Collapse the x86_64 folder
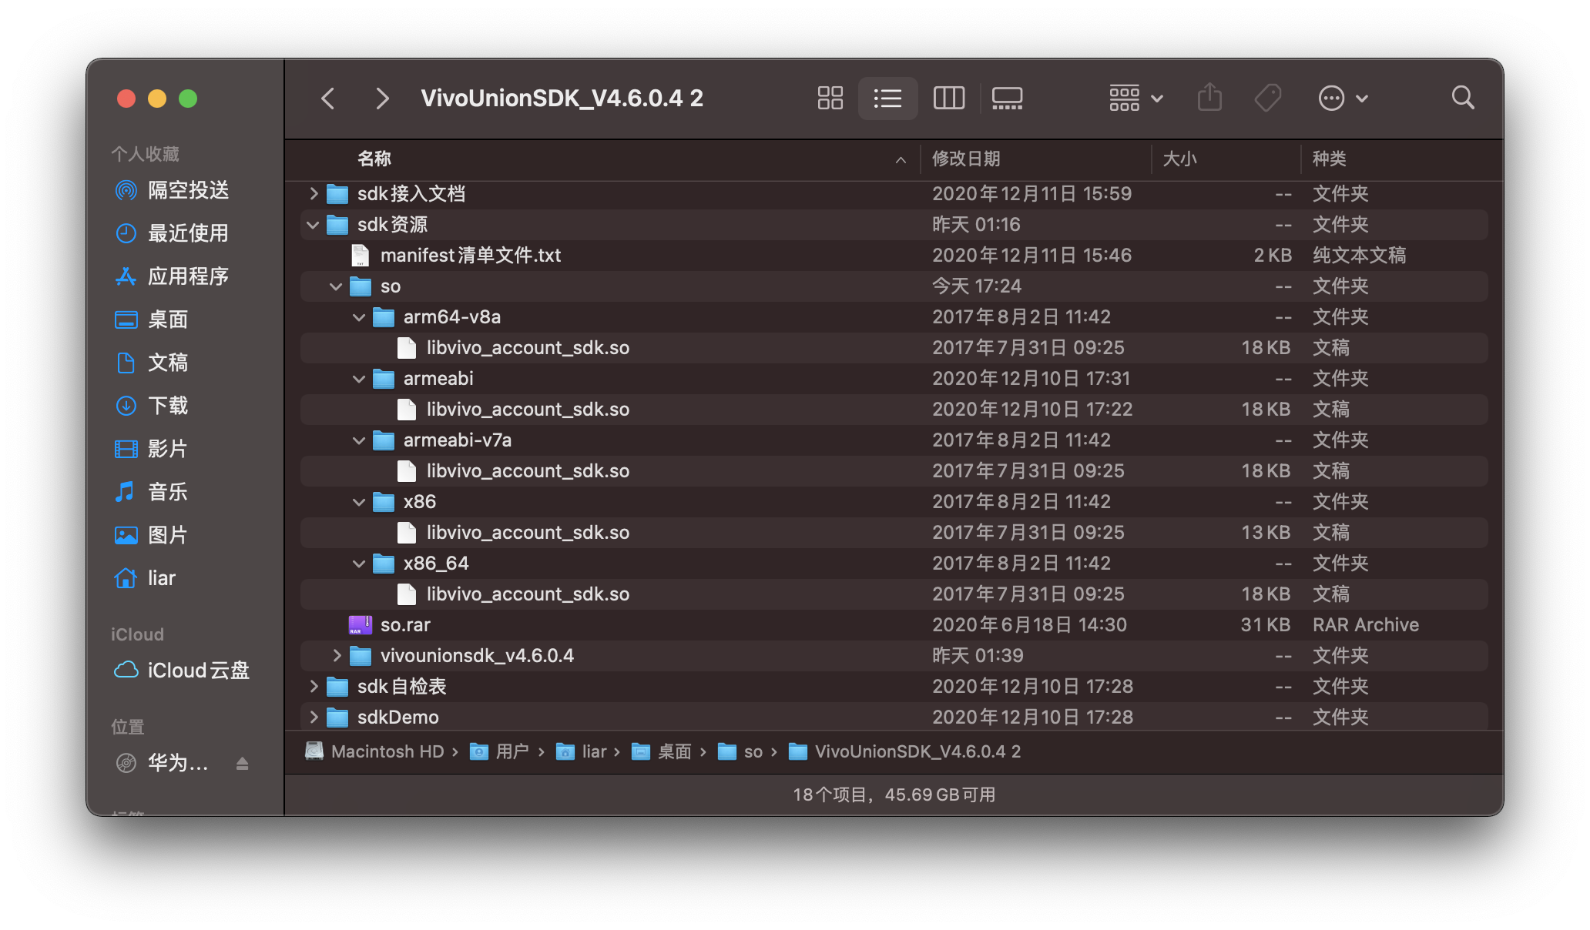Image resolution: width=1590 pixels, height=930 pixels. 359,564
